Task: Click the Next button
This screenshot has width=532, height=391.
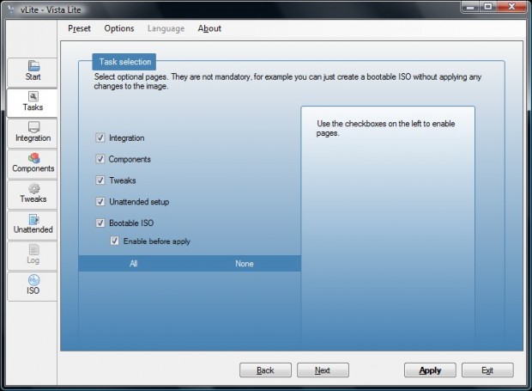Action: pyautogui.click(x=323, y=370)
